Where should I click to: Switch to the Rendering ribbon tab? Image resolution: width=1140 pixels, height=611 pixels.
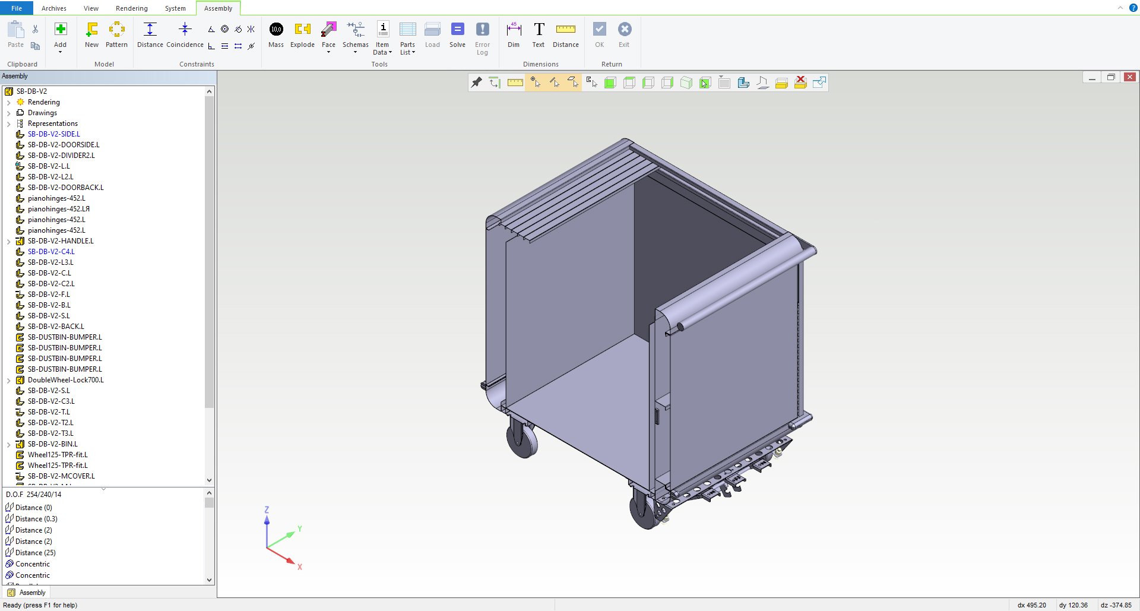coord(131,8)
